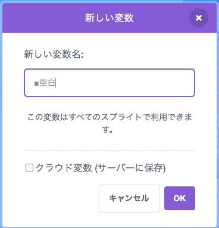Click the ■空白 text inside the name field

coord(45,83)
